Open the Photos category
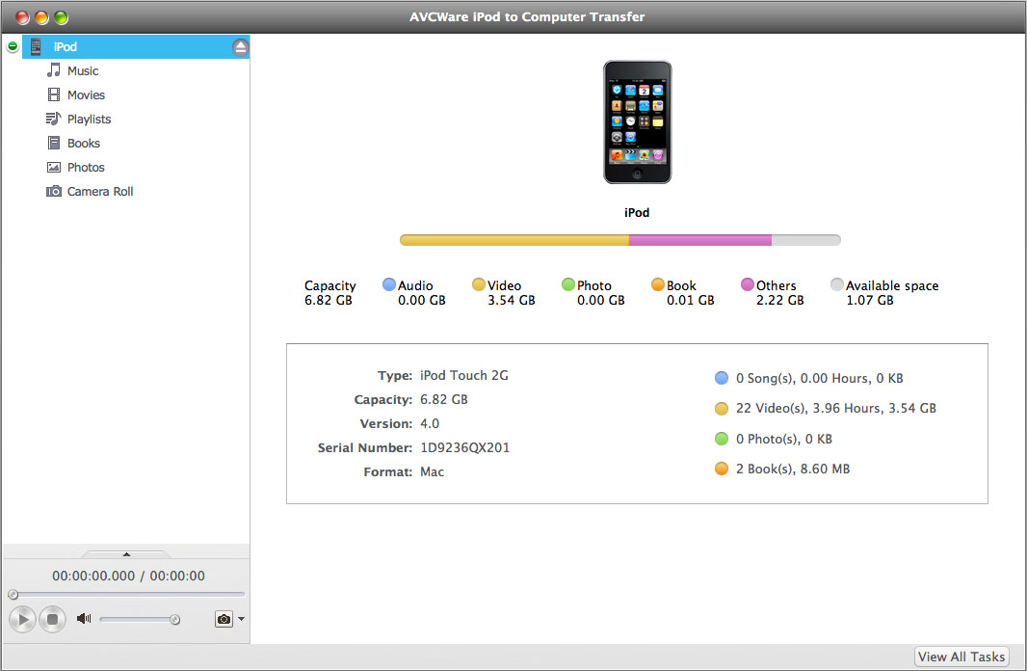The image size is (1027, 671). [x=86, y=168]
